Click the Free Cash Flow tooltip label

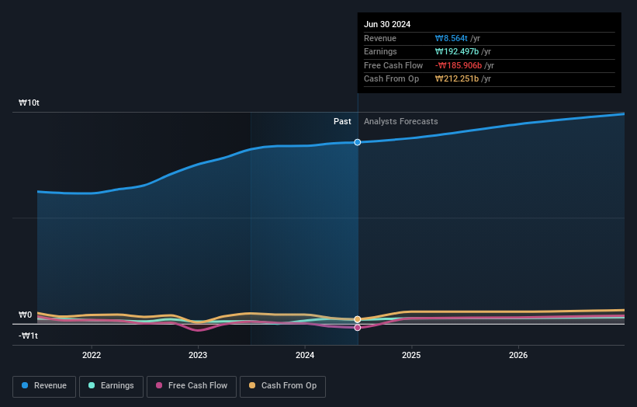point(393,65)
